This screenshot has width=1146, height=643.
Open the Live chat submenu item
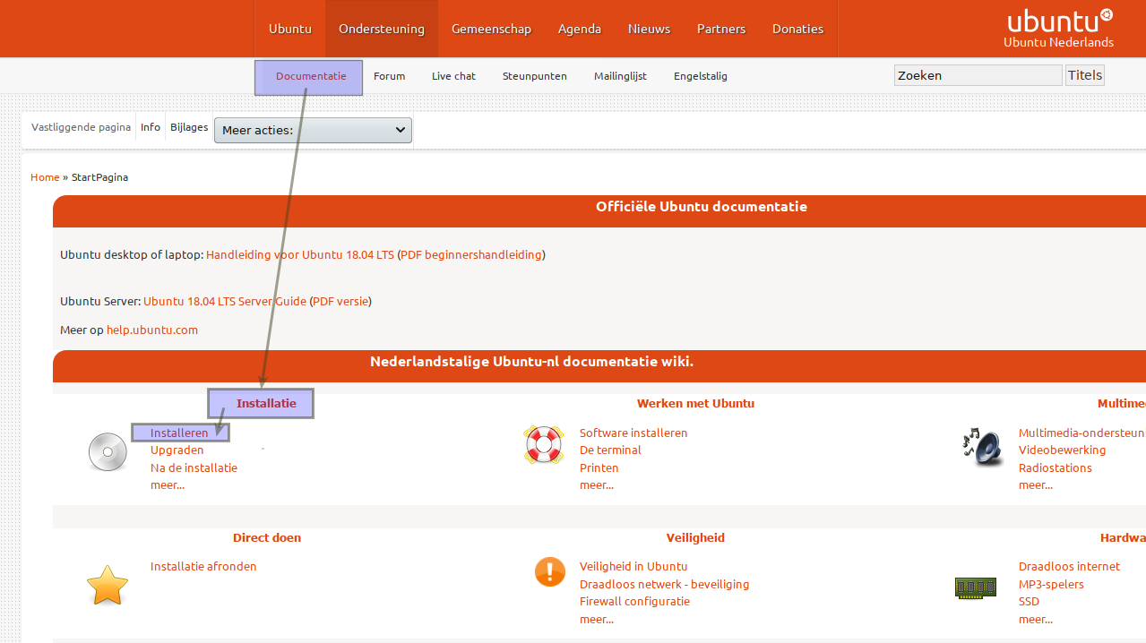click(x=453, y=76)
